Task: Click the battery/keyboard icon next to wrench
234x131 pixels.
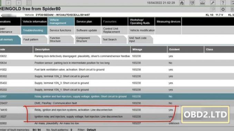Action: (x=202, y=3)
